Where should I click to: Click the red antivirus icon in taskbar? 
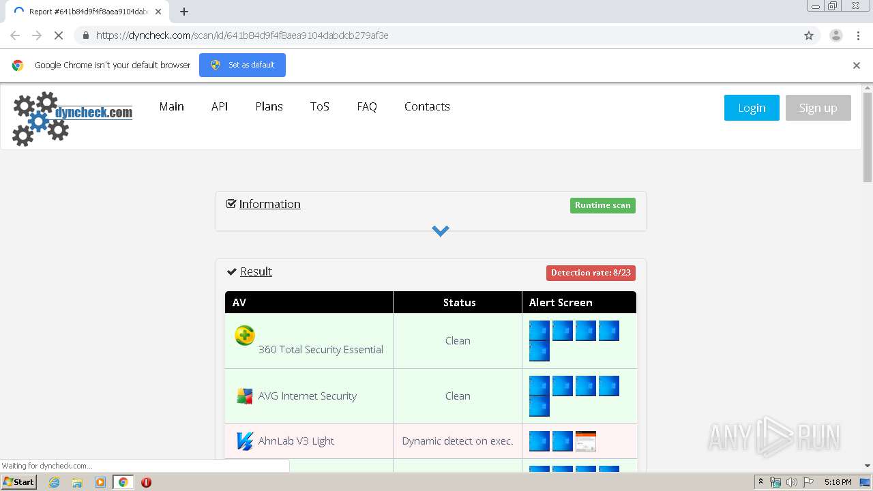pos(146,482)
